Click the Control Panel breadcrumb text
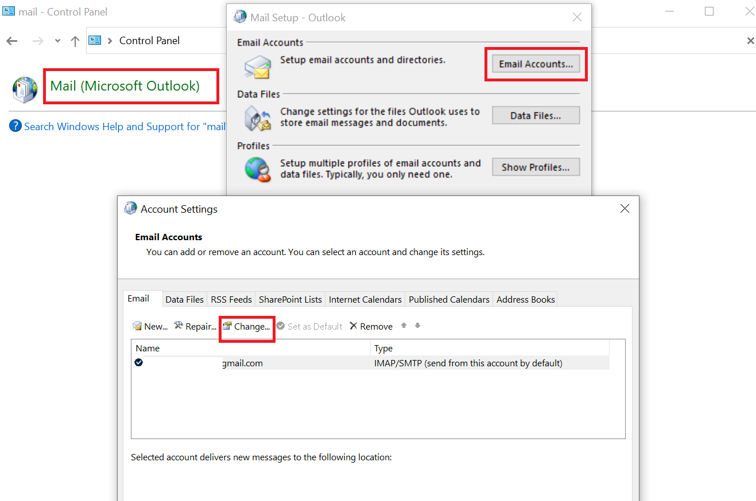 pyautogui.click(x=149, y=41)
